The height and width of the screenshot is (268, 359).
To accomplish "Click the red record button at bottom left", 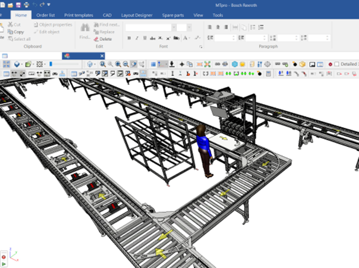I will point(4,257).
